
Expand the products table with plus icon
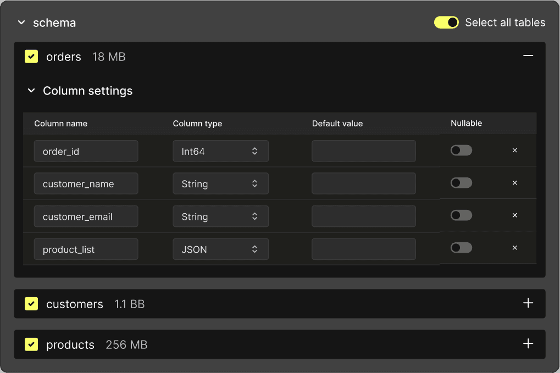[528, 344]
